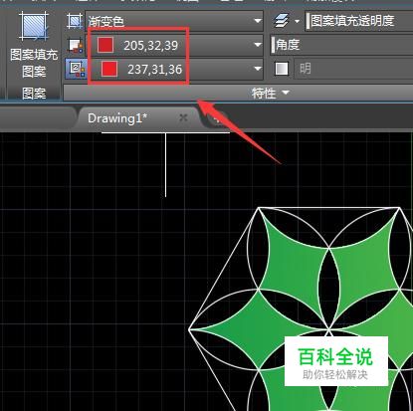
Task: Click the gradient tint swatch icon
Action: [x=282, y=69]
